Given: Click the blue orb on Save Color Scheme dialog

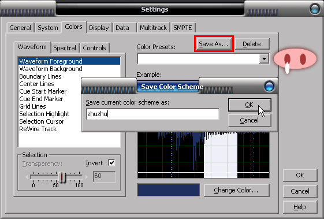Looking at the screenshot, I should pyautogui.click(x=269, y=86).
